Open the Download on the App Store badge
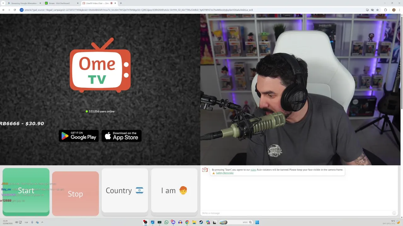Screen dimensions: 403x226 click(122, 136)
